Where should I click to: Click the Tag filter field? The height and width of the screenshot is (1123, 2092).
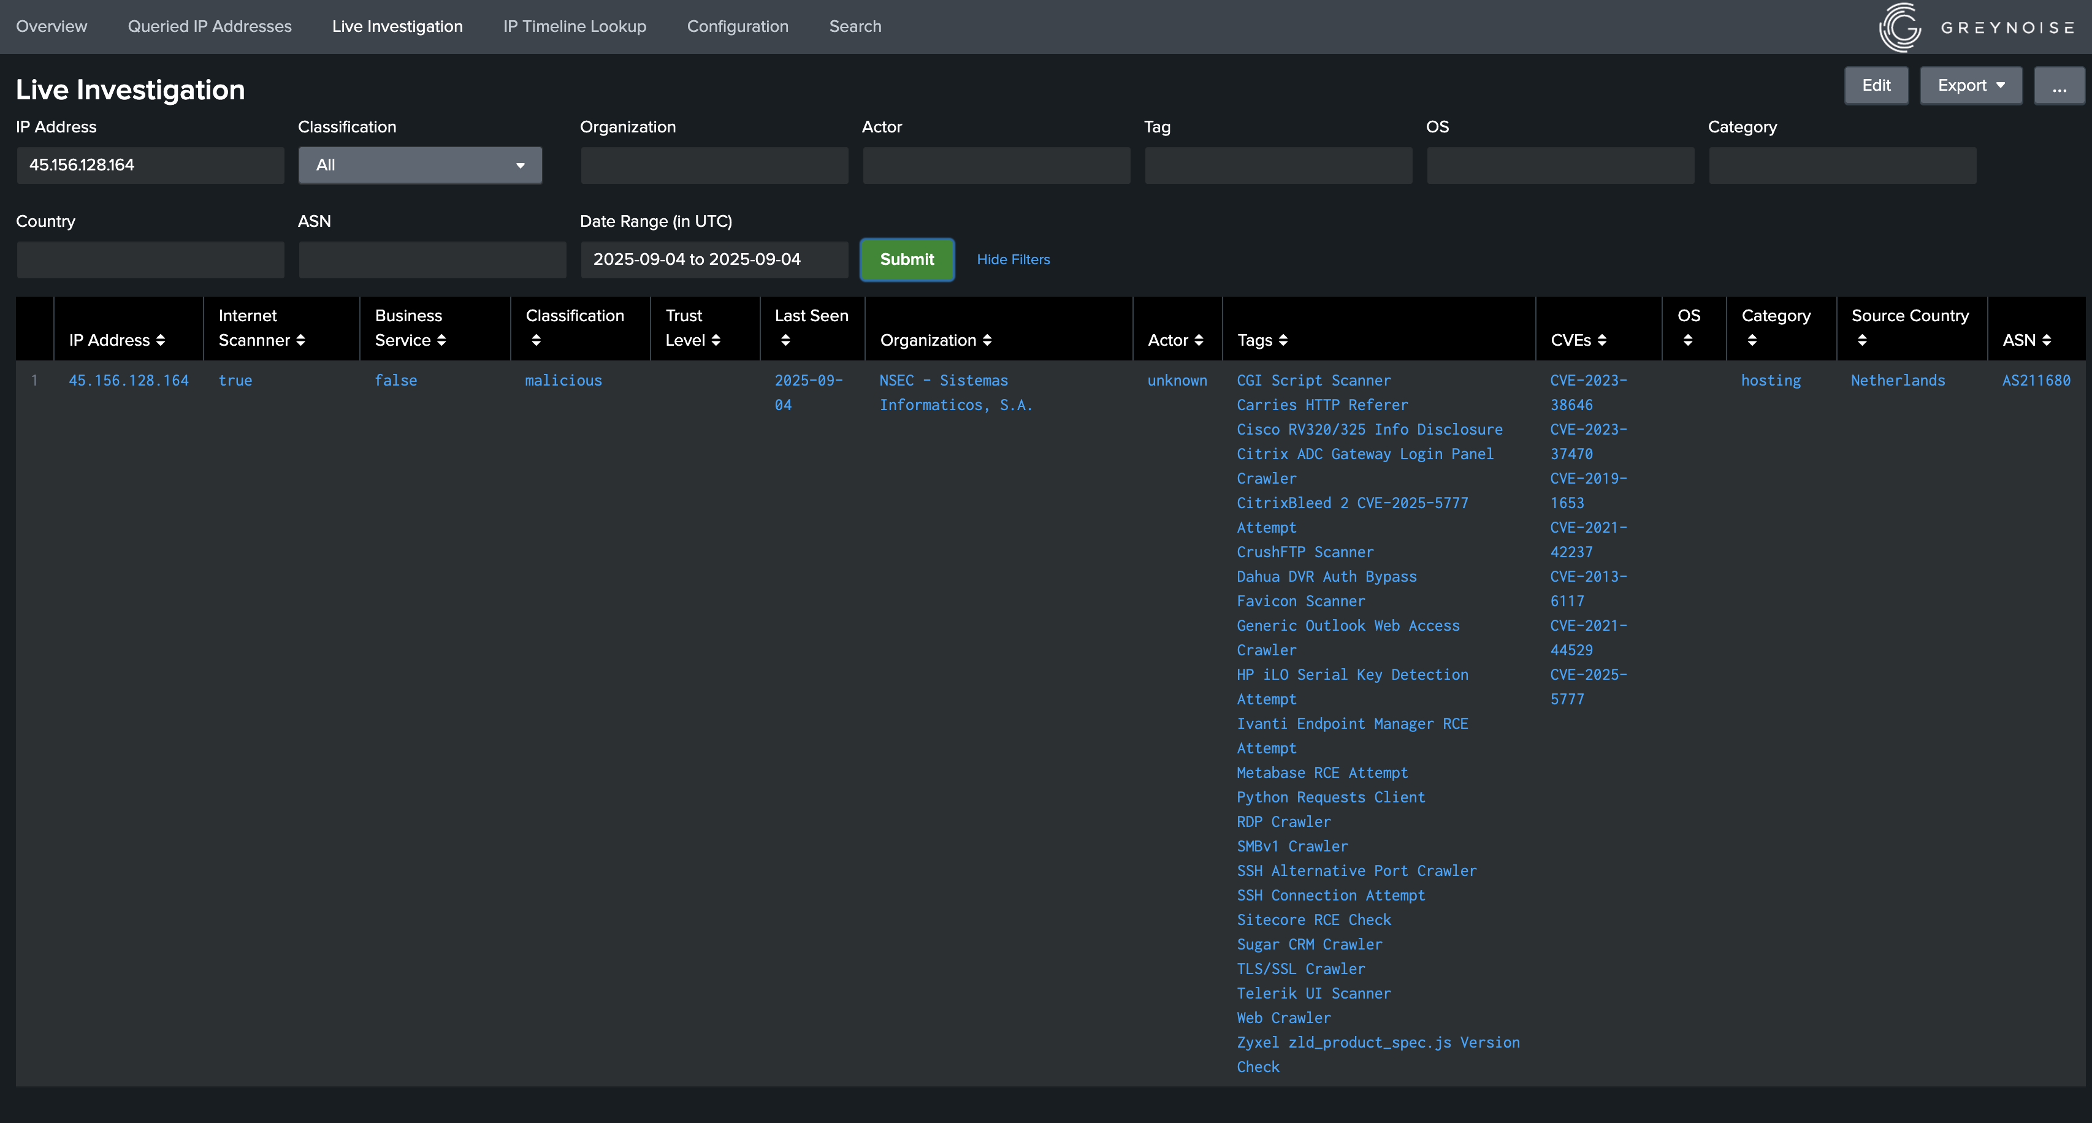click(1278, 165)
